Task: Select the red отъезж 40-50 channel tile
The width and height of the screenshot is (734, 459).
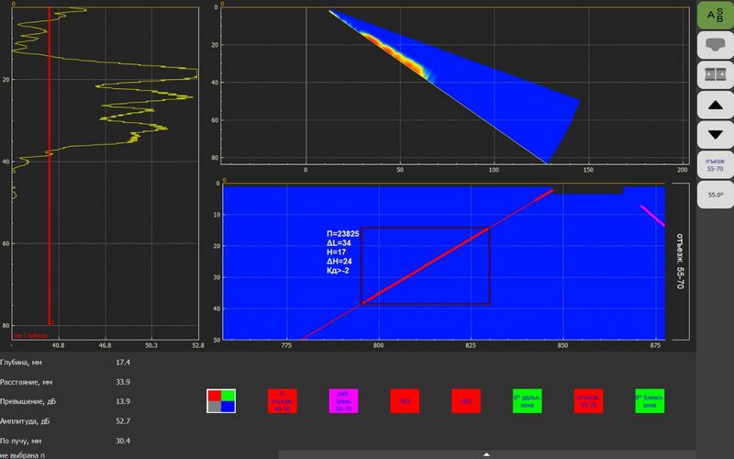Action: coord(282,401)
